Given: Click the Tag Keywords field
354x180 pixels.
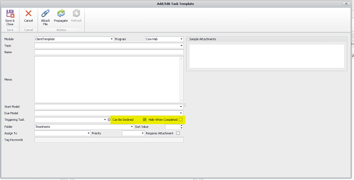Looking at the screenshot, I should (x=109, y=140).
